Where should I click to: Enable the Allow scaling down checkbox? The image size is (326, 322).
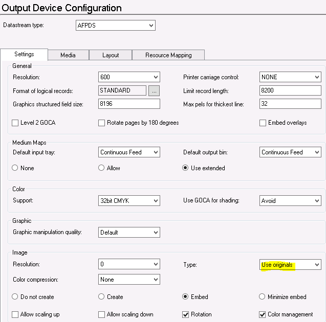click(x=101, y=314)
